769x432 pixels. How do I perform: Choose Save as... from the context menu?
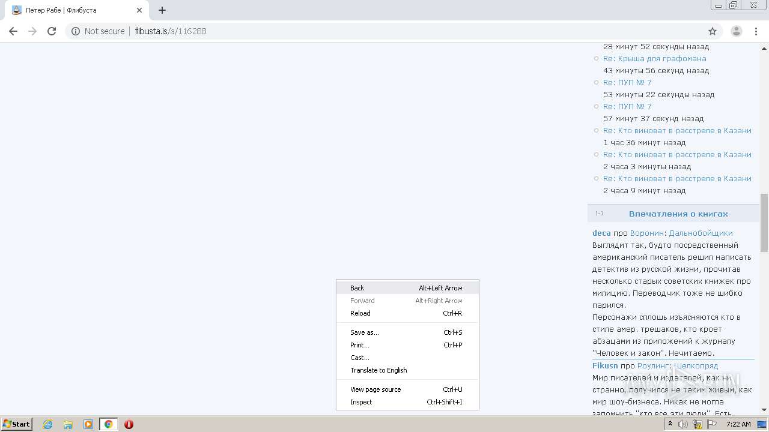[x=407, y=332]
